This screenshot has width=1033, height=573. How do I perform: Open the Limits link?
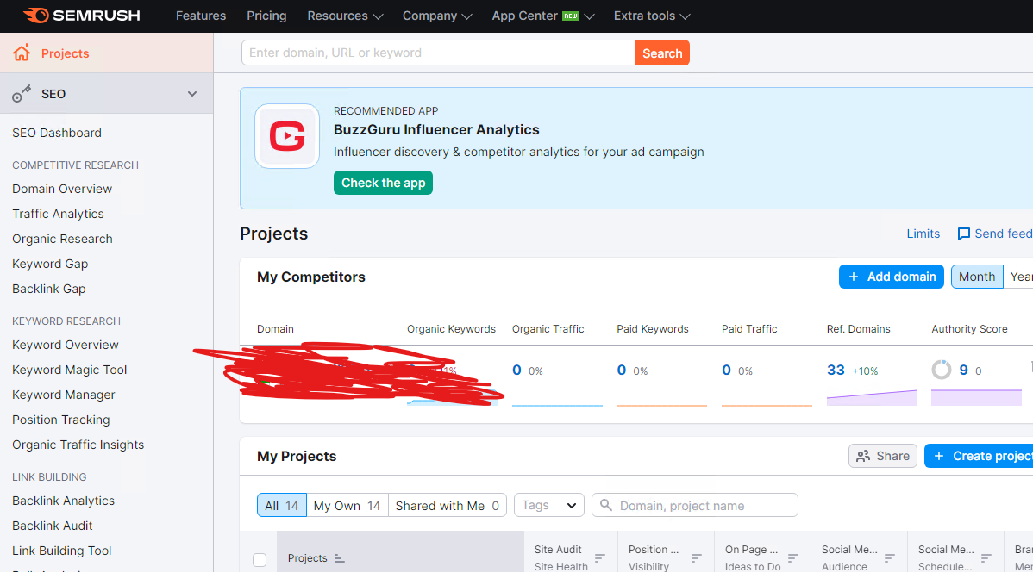tap(923, 234)
